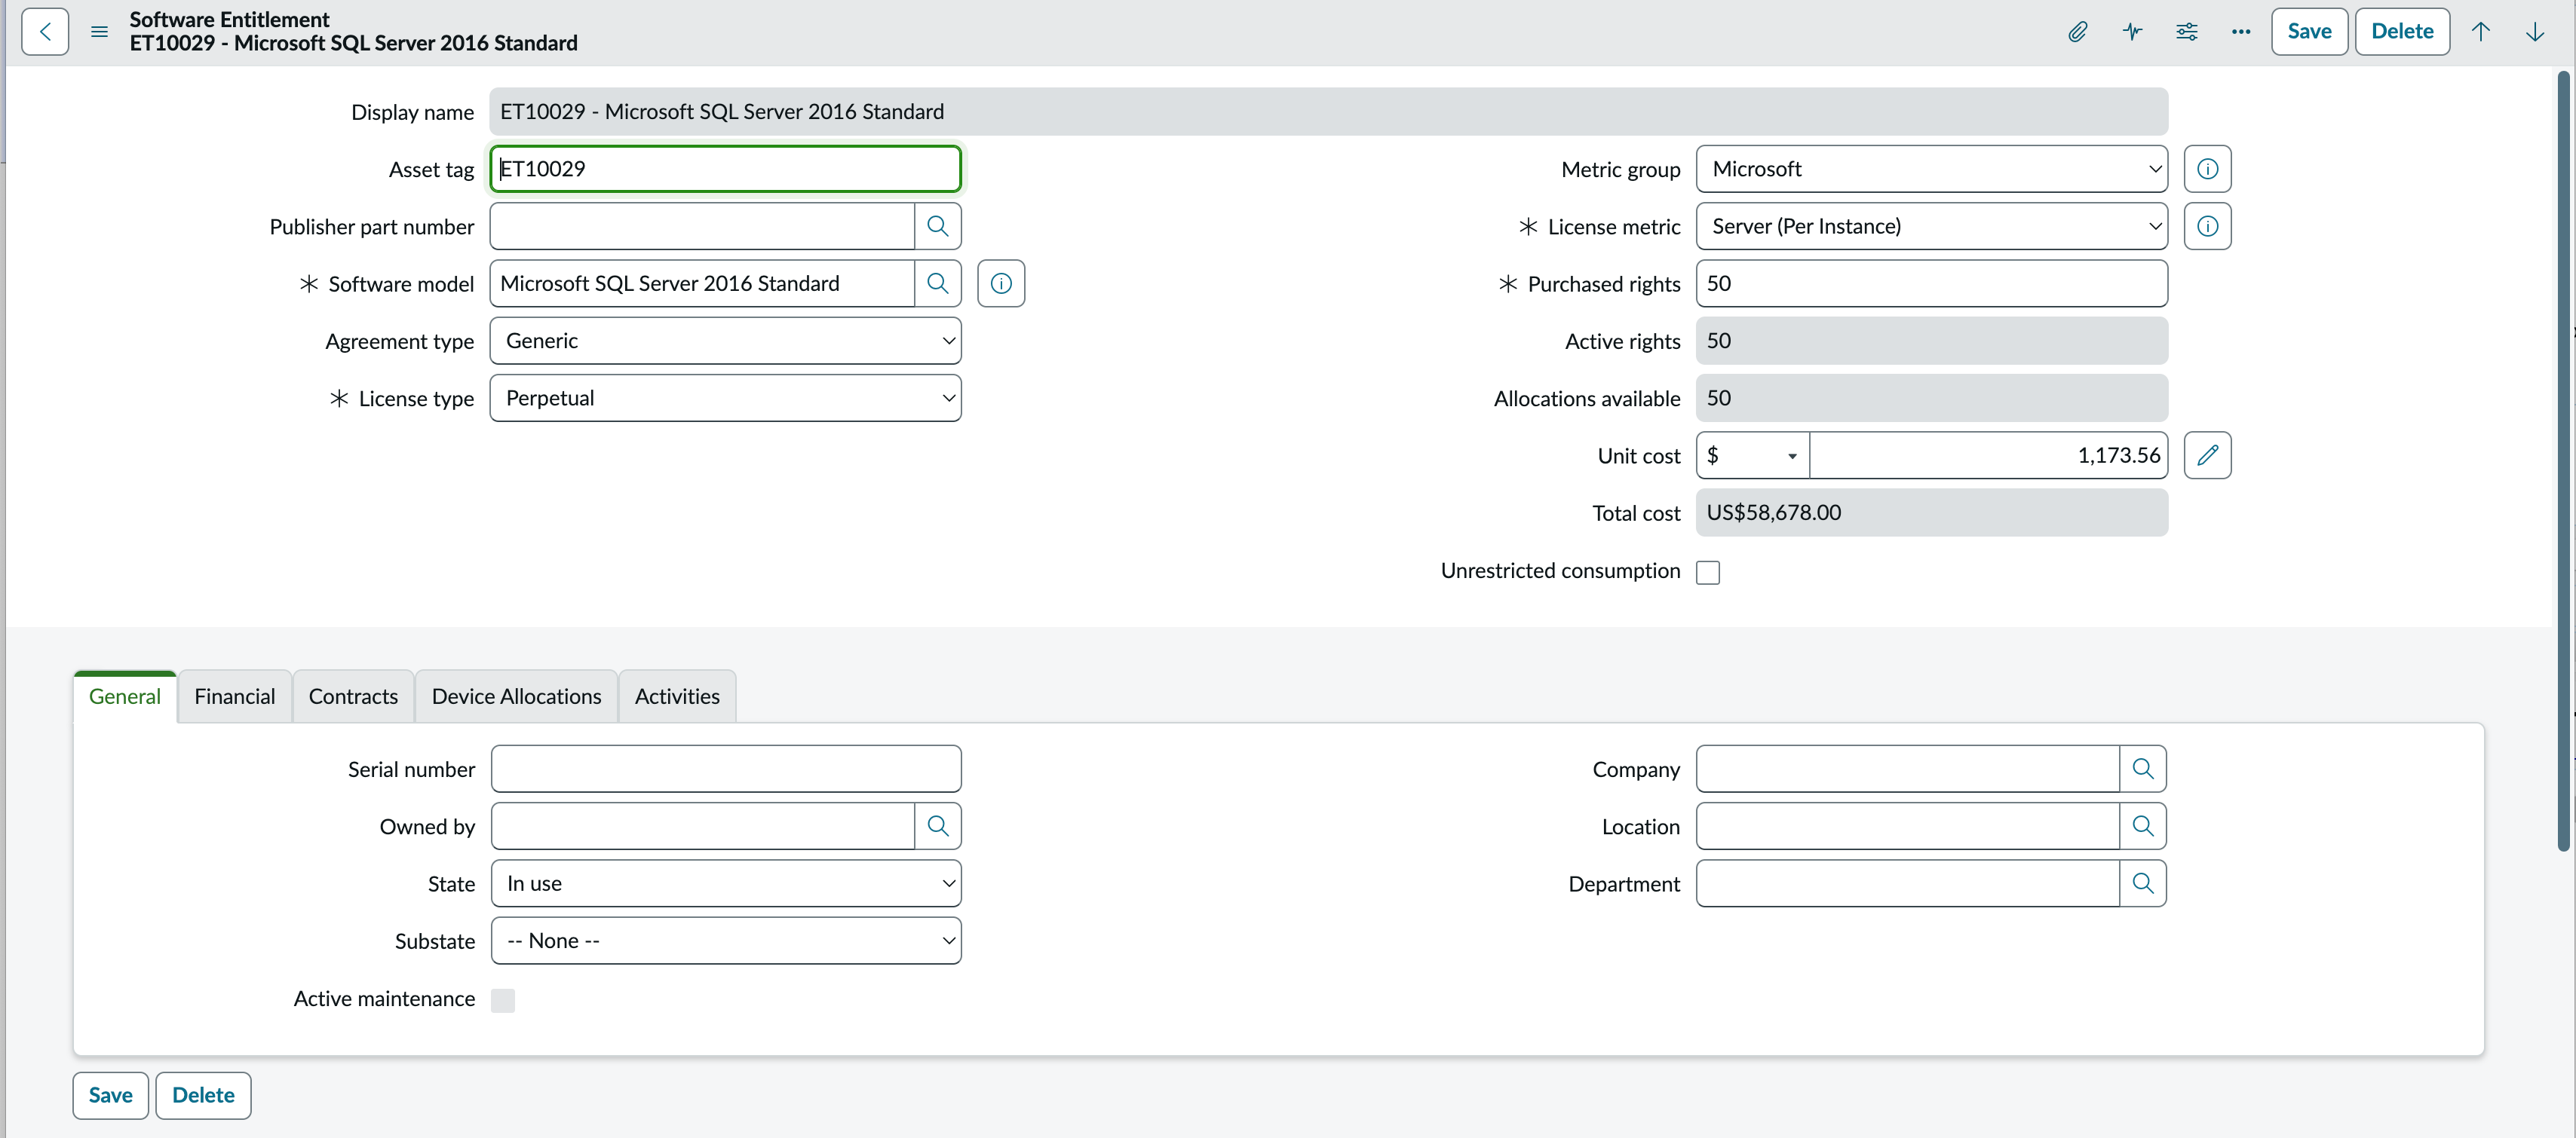
Task: Click the Display name read-only field
Action: coord(1328,112)
